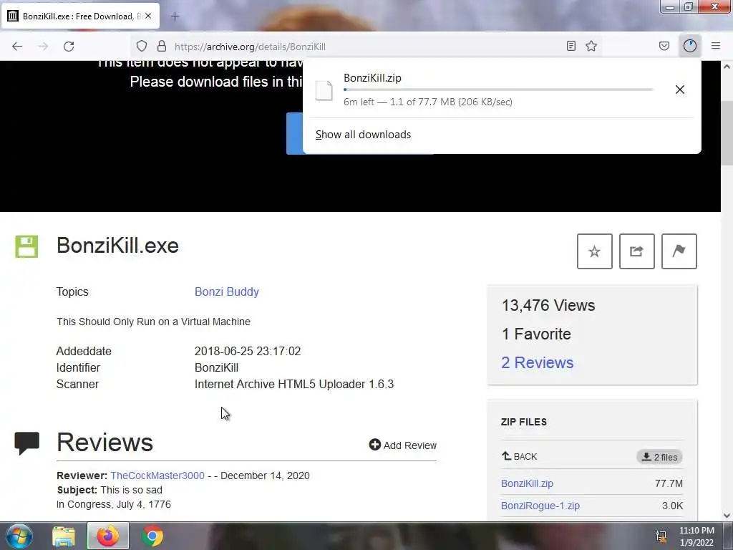Select 'Internet Archive HTML5 Uploader 1.6.3' text
This screenshot has height=550, width=733.
[294, 384]
